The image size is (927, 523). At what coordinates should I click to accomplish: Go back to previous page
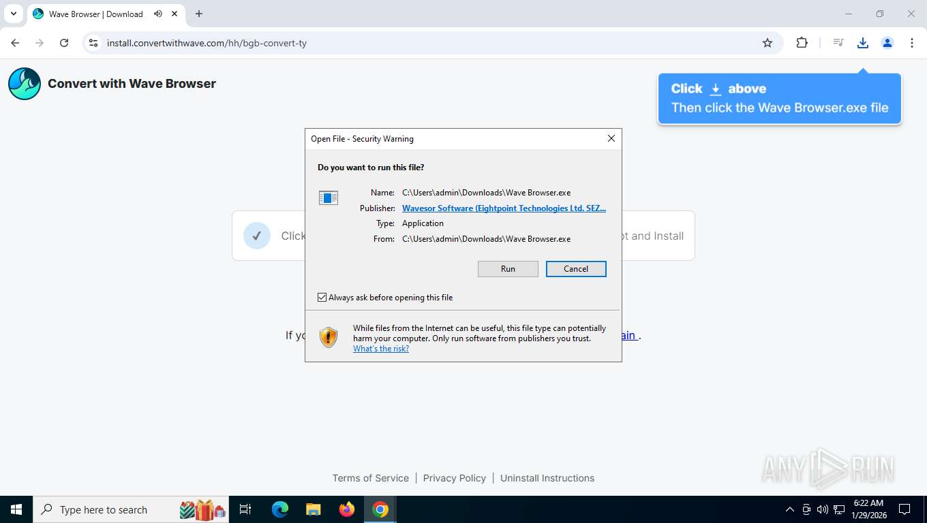coord(15,43)
